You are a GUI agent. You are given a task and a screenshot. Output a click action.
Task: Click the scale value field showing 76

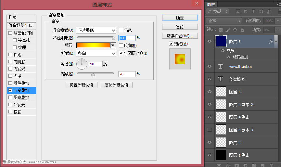tap(127, 74)
